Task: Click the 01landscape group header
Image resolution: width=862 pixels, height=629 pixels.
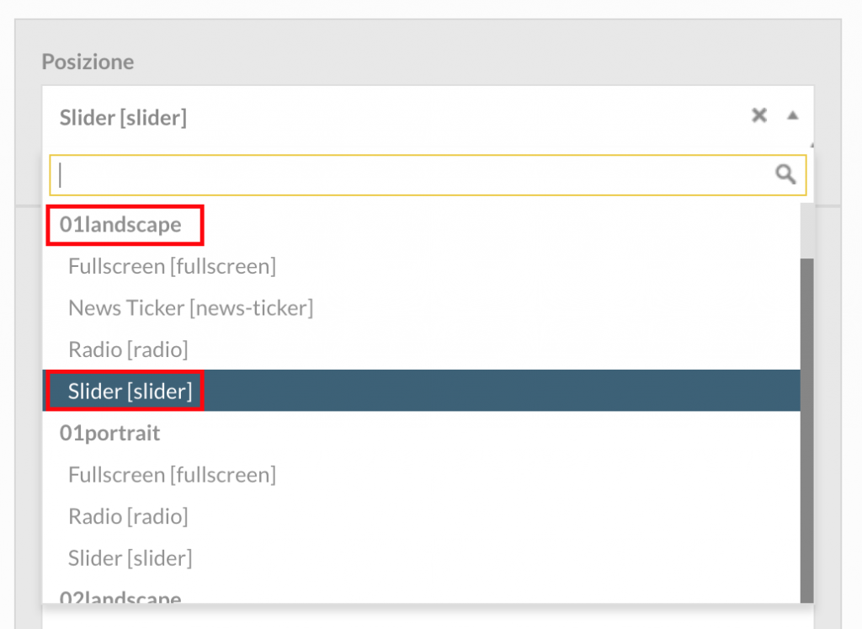Action: point(120,224)
